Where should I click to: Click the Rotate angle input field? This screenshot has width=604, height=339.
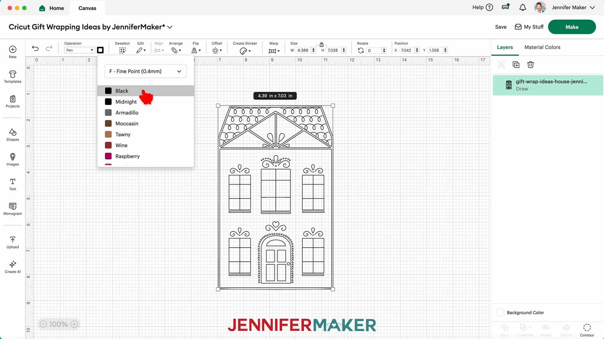(374, 50)
